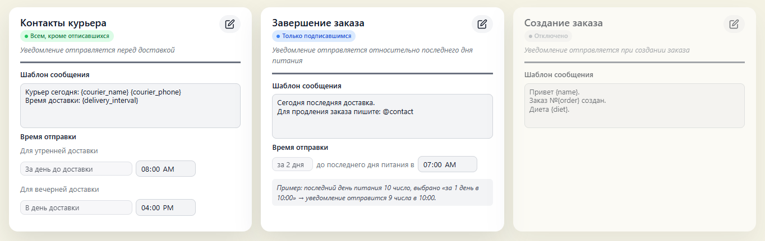Click the Для вечерней доставки label
The image size is (765, 241).
click(x=59, y=190)
